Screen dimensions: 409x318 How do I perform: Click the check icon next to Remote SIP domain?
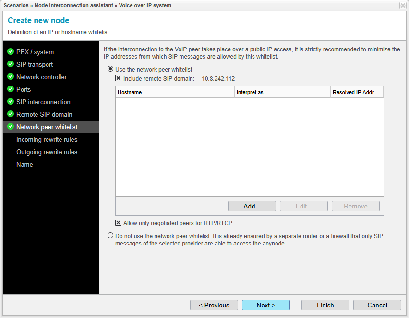click(10, 114)
